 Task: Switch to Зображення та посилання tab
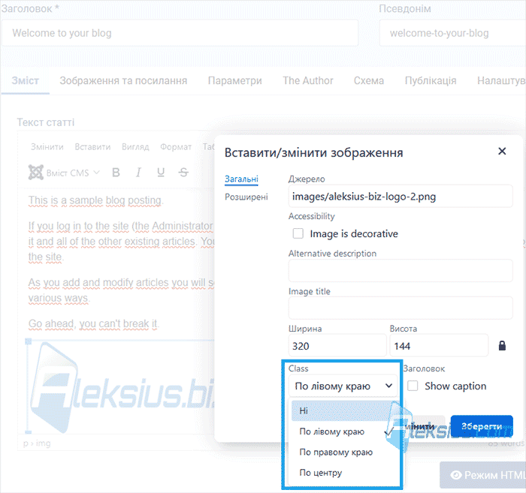click(123, 81)
